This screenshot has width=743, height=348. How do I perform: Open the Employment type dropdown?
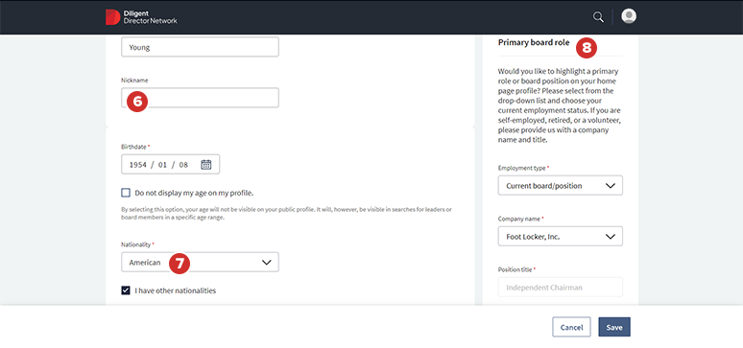560,186
